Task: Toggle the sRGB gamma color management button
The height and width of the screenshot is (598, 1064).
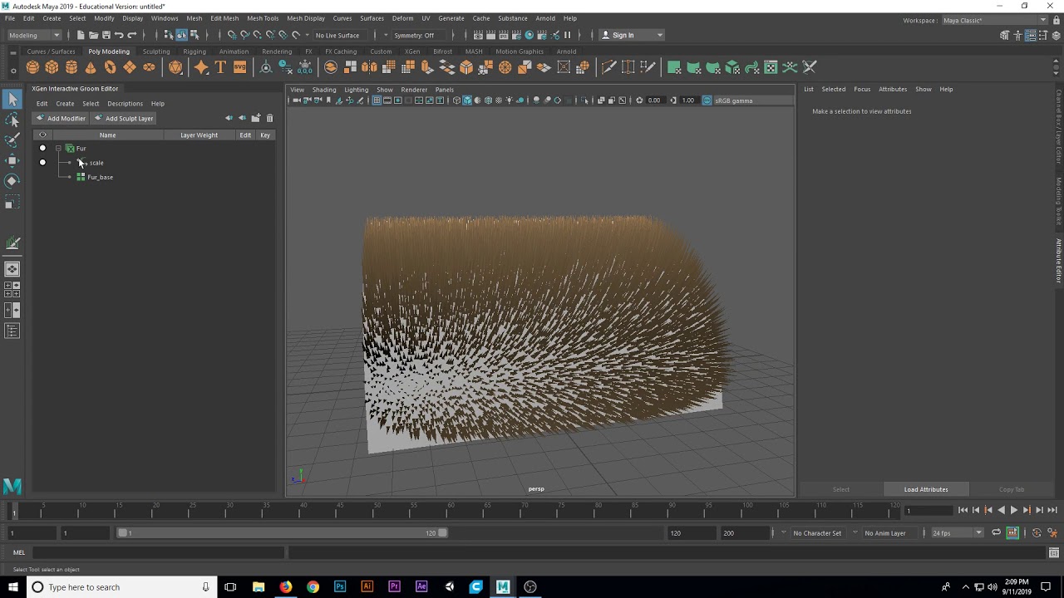Action: (x=707, y=100)
